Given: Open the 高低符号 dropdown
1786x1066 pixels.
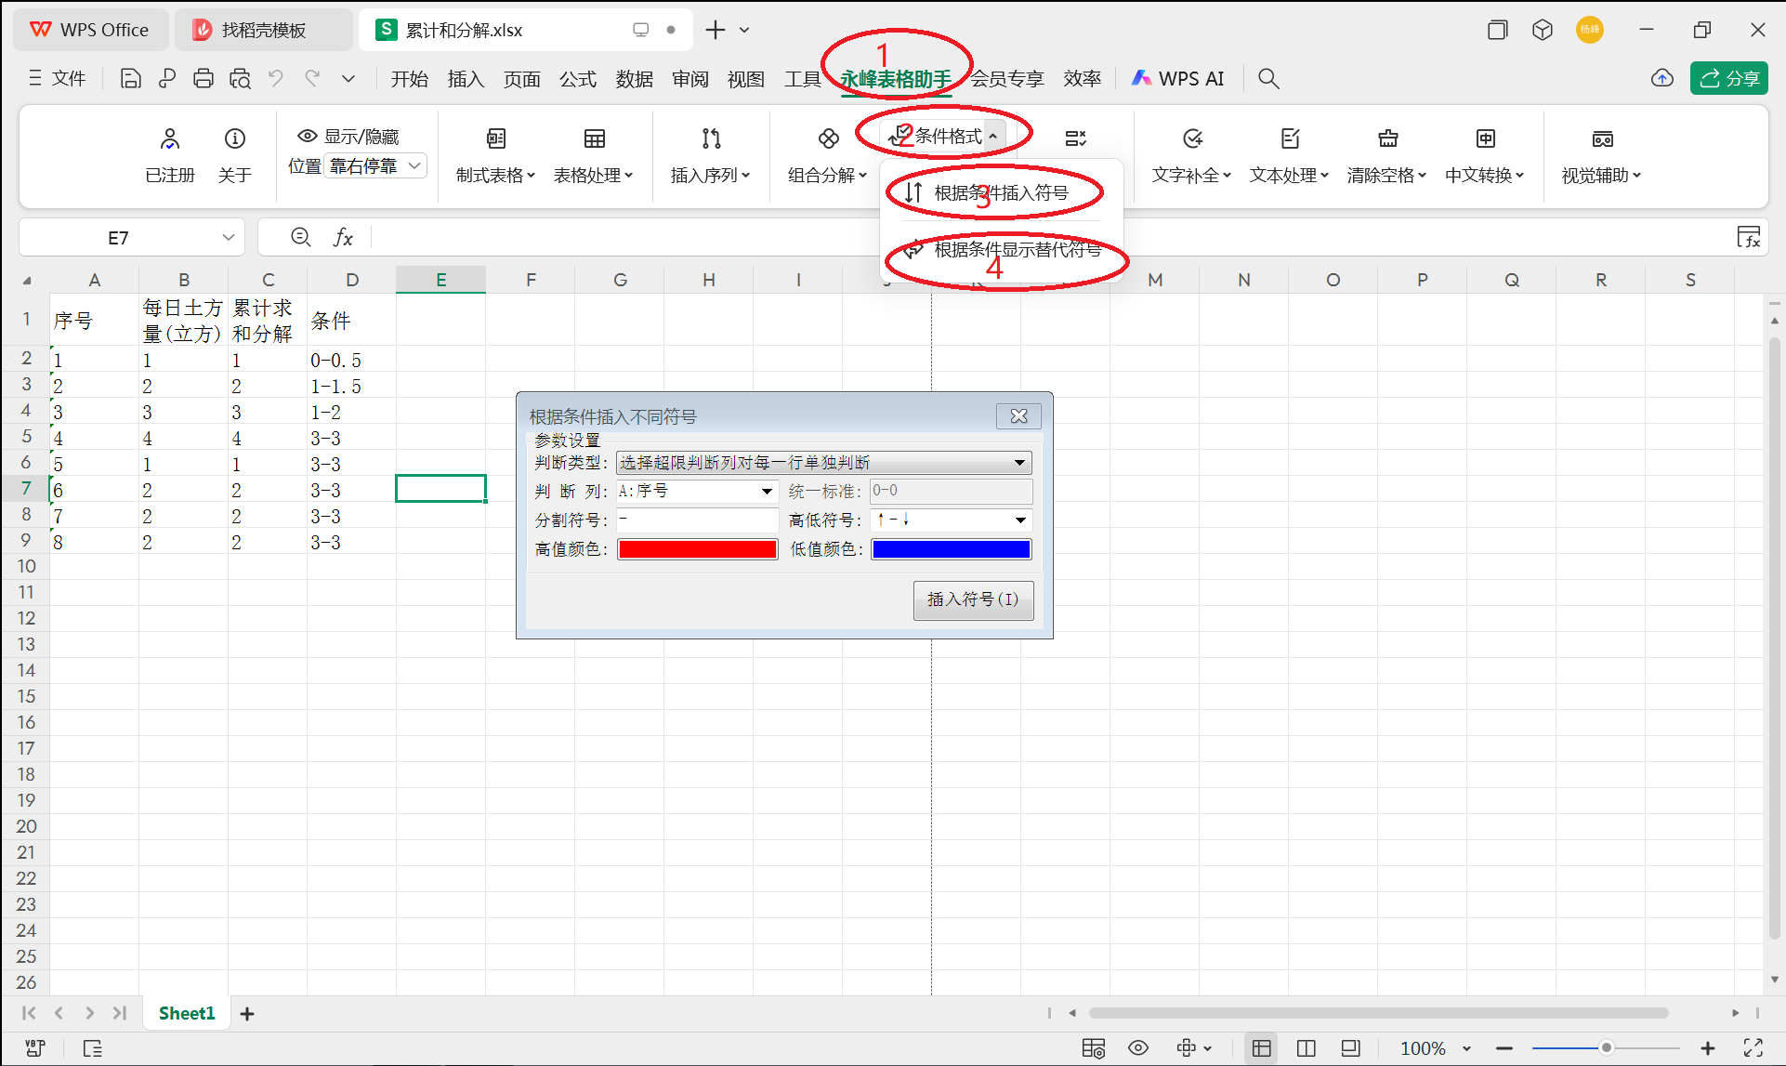Looking at the screenshot, I should tap(1019, 520).
